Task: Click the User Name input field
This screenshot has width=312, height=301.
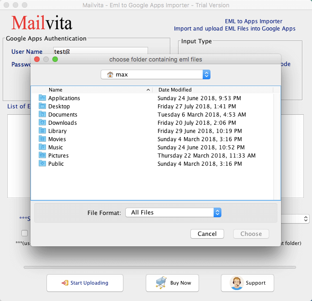Action: click(101, 51)
